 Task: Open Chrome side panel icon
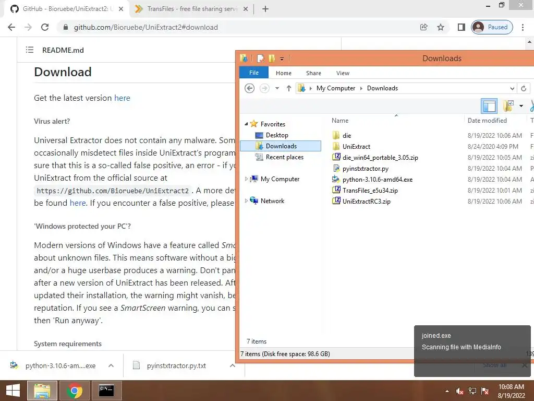click(x=462, y=27)
